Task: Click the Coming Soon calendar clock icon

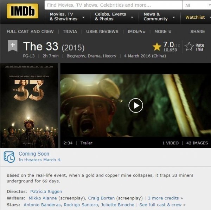Action: (x=9, y=157)
